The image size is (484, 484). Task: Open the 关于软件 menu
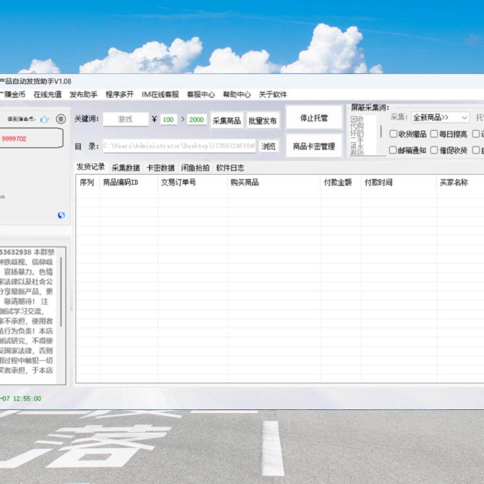[273, 94]
